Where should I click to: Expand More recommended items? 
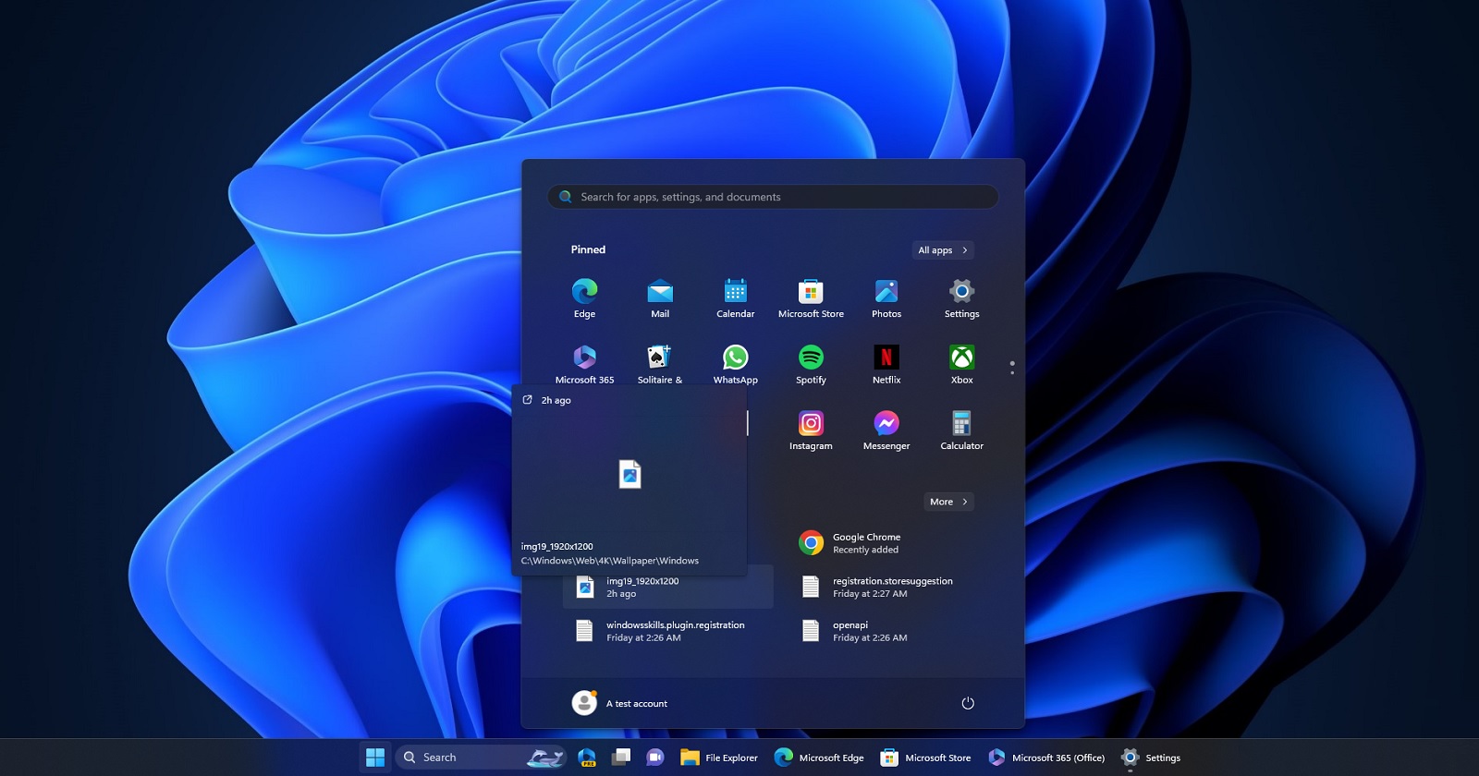pyautogui.click(x=948, y=502)
